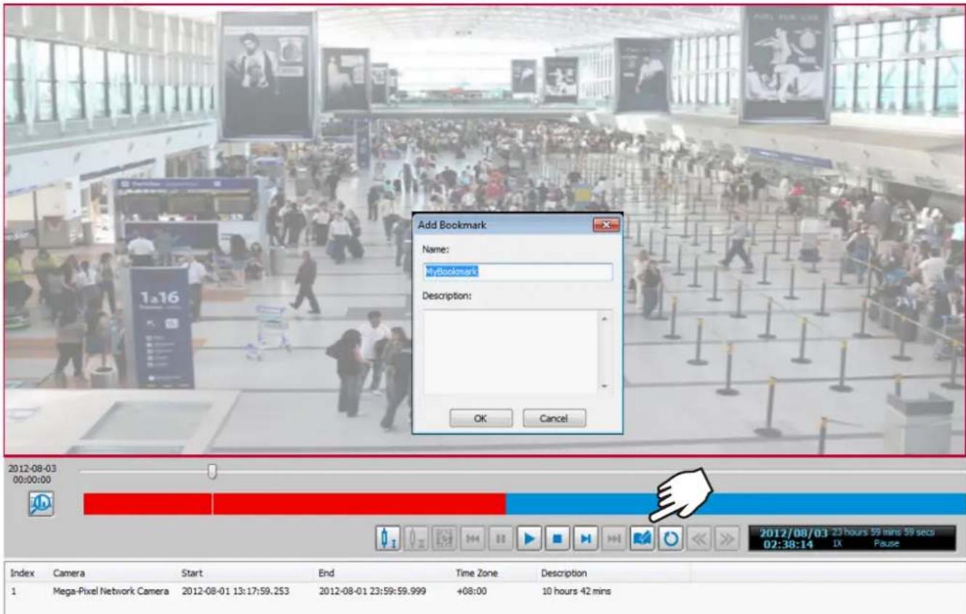Click the disabled pause button
966x614 pixels.
[x=501, y=539]
